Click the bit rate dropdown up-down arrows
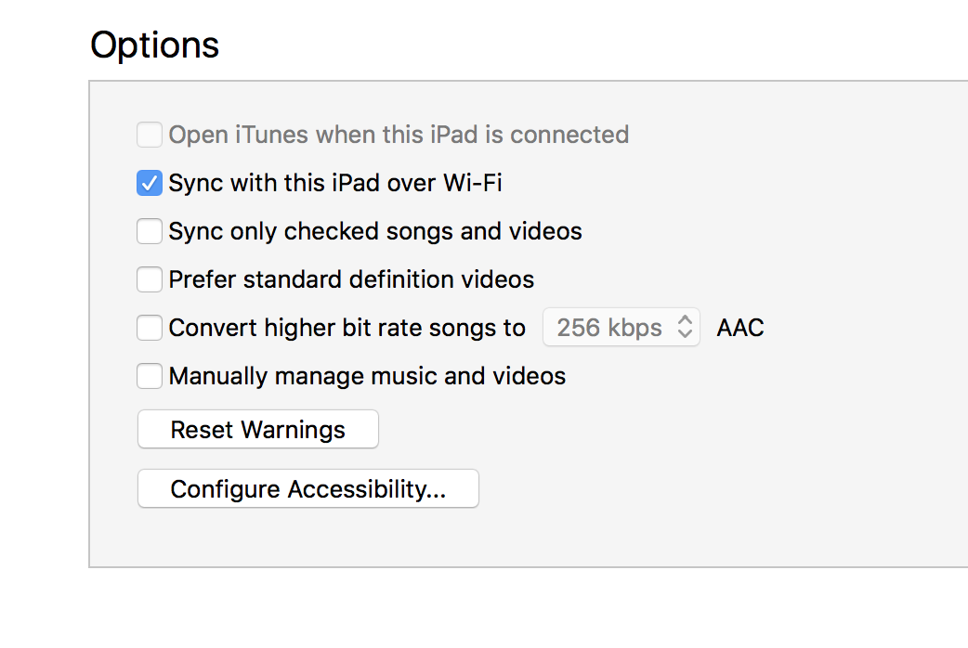 point(686,328)
